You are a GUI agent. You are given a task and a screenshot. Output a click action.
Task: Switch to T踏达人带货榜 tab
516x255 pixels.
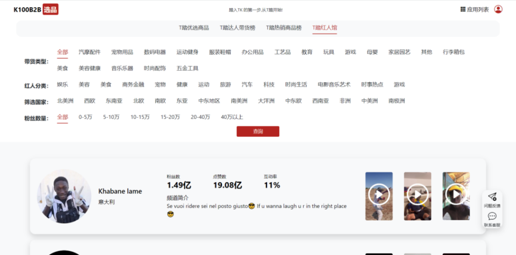click(x=237, y=28)
